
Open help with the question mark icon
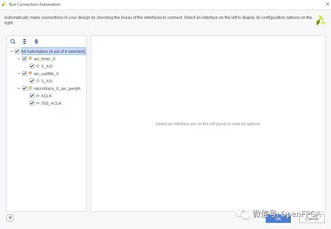10,218
